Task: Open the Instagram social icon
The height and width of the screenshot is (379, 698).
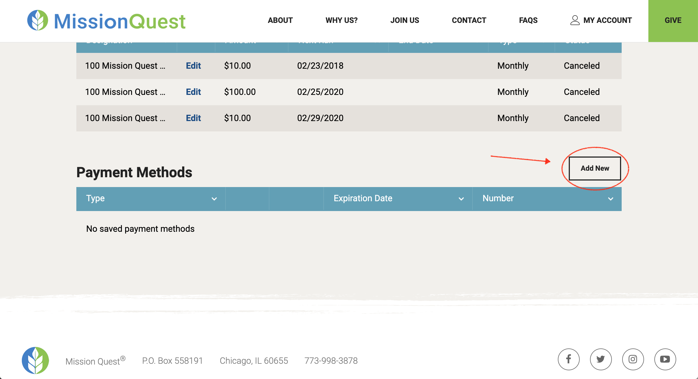Action: click(x=633, y=359)
